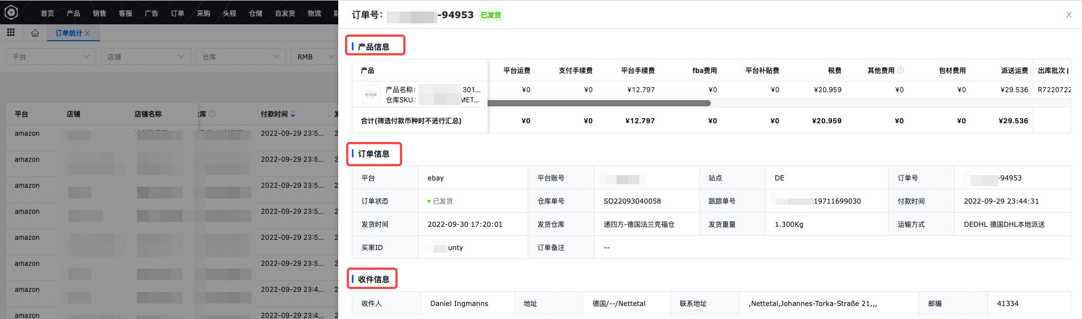Click the ¥20.959 tax value in product row

(827, 90)
